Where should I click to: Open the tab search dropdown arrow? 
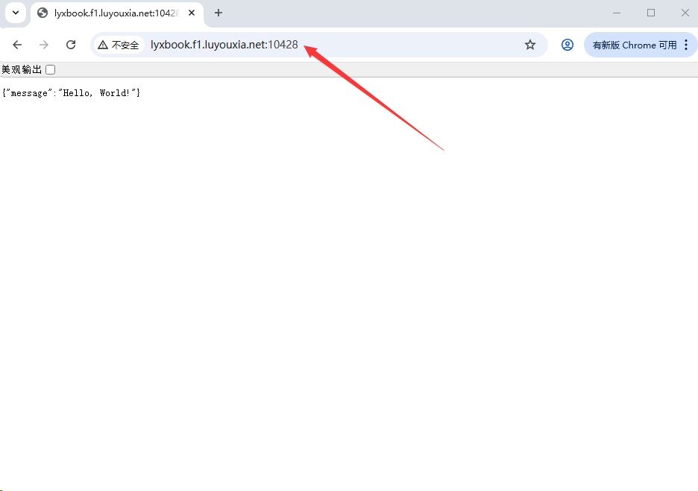(x=16, y=13)
